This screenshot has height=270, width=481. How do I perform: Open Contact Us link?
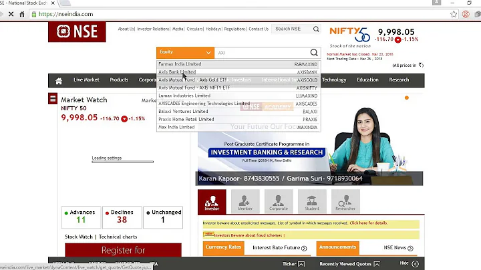click(x=259, y=29)
